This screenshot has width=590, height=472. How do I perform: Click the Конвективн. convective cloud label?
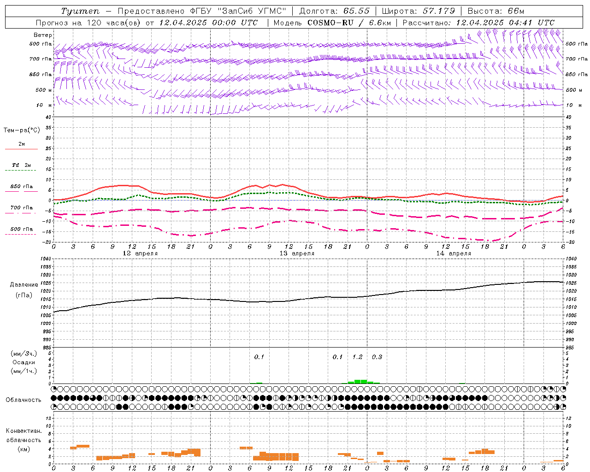(24, 431)
